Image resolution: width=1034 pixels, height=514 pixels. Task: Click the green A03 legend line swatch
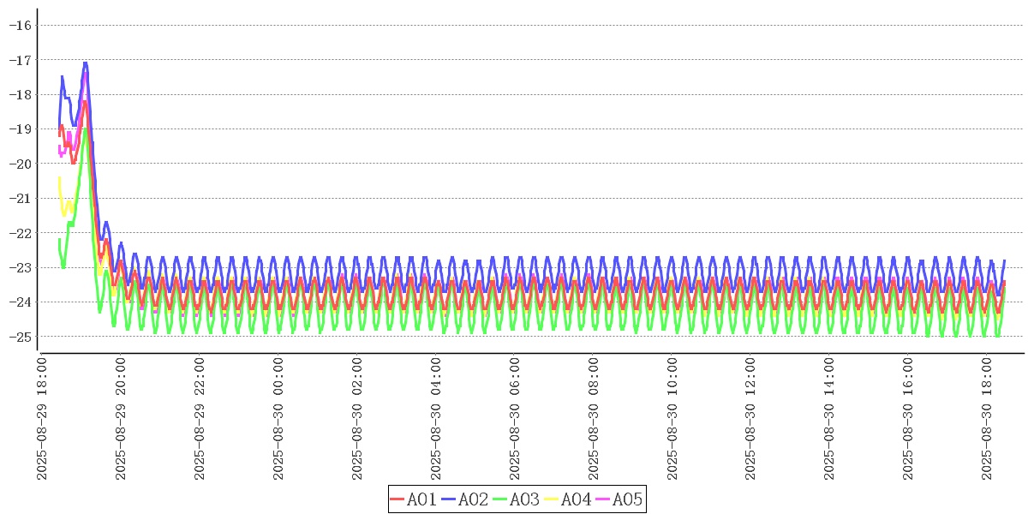click(x=500, y=499)
